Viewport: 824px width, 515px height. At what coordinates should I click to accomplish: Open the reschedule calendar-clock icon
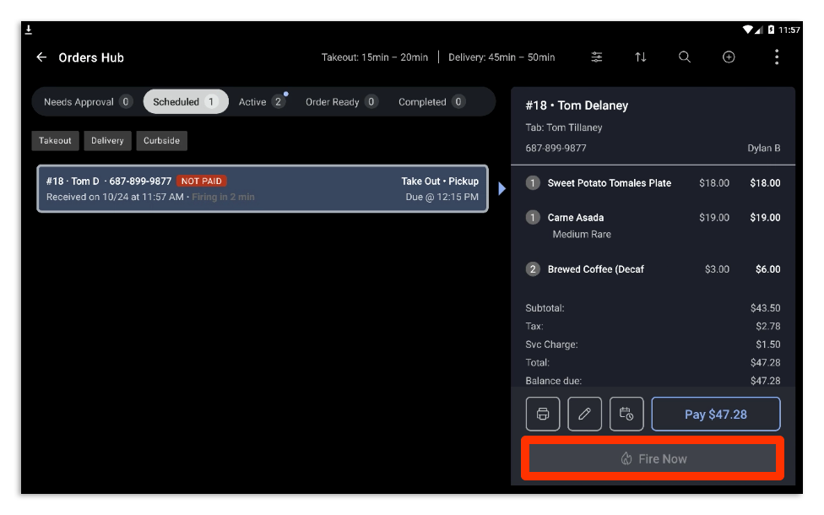[x=626, y=414]
